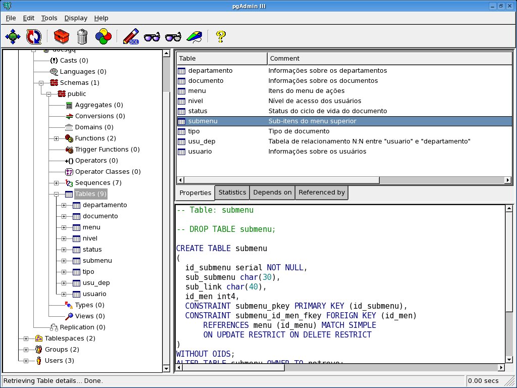Open the Tools menu
Screen dimensions: 517x388
pos(49,18)
